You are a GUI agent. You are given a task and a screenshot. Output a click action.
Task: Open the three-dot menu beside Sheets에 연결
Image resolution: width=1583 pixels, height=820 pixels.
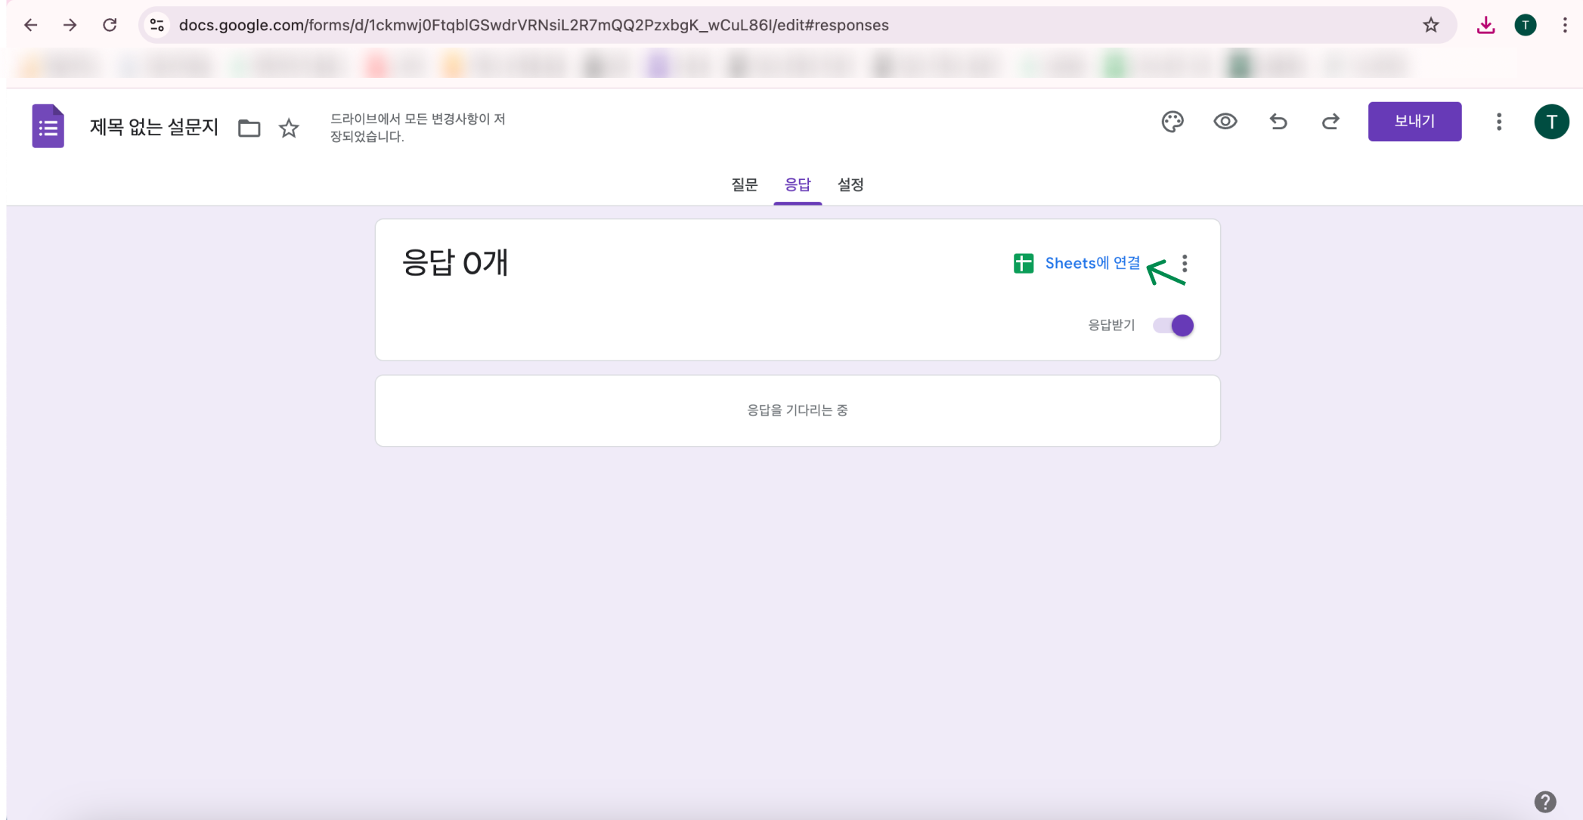point(1184,264)
